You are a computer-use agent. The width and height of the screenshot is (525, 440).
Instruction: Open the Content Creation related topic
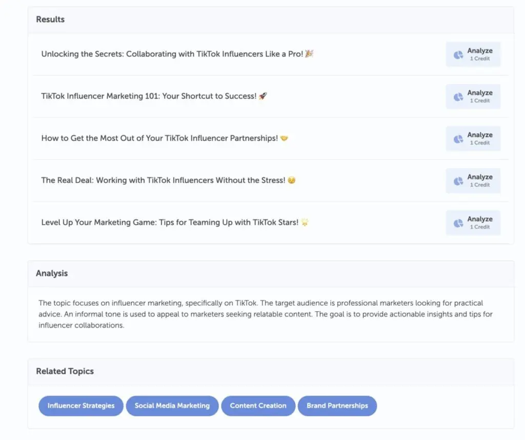(x=258, y=406)
